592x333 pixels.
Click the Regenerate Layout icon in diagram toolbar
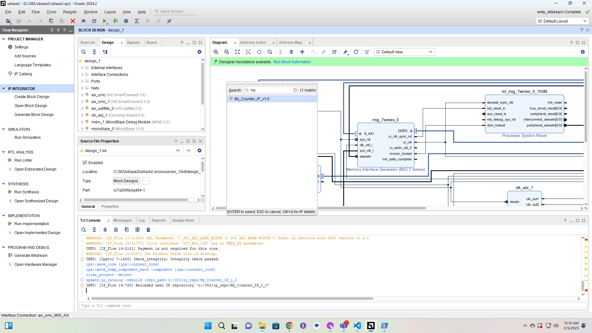click(x=356, y=52)
